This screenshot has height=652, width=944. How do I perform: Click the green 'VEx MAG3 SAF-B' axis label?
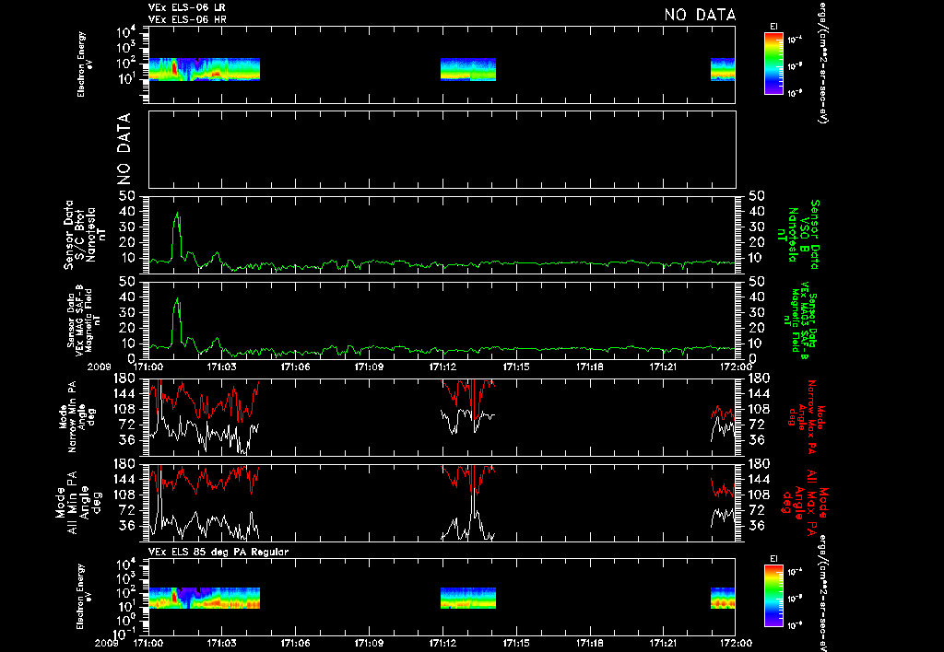coord(801,320)
